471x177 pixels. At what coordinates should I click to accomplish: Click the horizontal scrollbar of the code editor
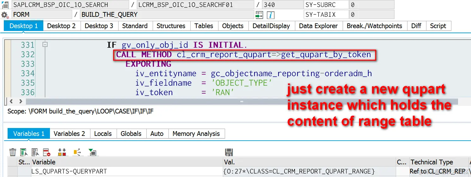[x=242, y=101]
